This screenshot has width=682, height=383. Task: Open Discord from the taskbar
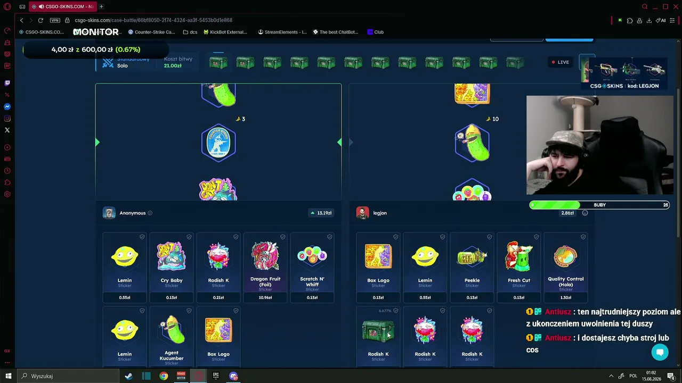[x=233, y=376]
